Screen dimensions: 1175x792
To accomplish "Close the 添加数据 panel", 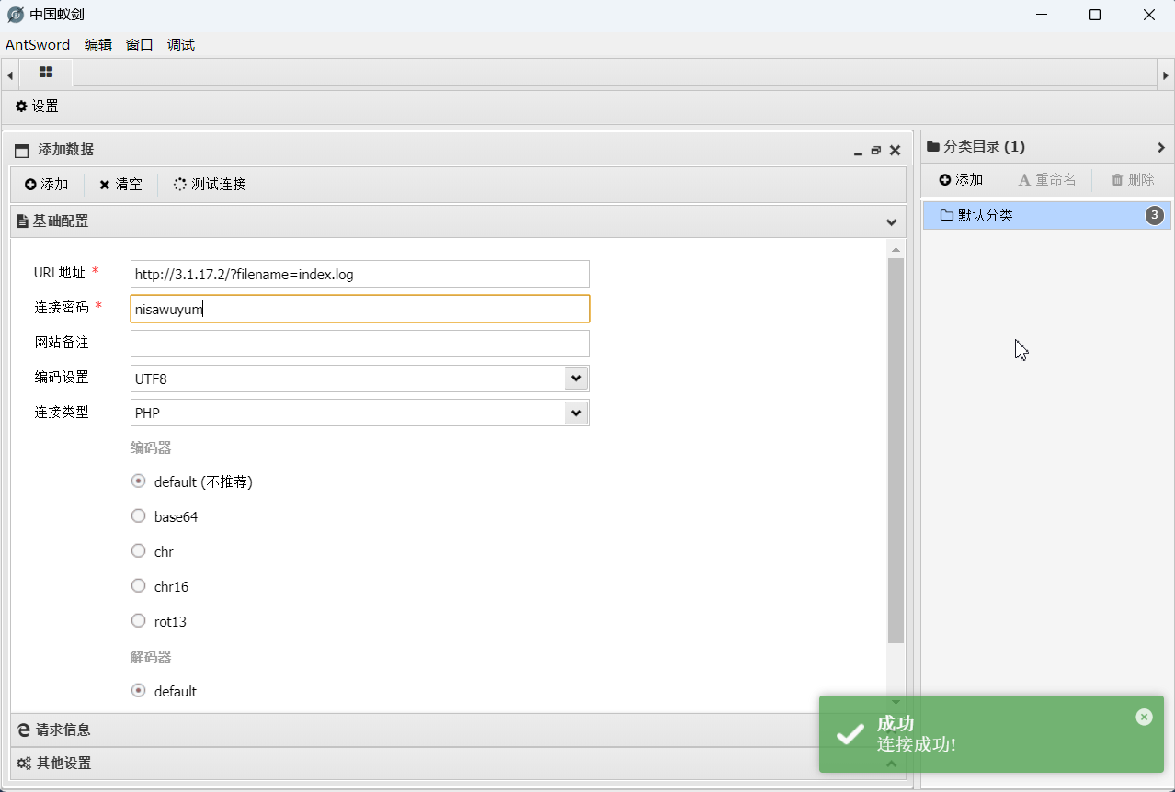I will tap(895, 151).
